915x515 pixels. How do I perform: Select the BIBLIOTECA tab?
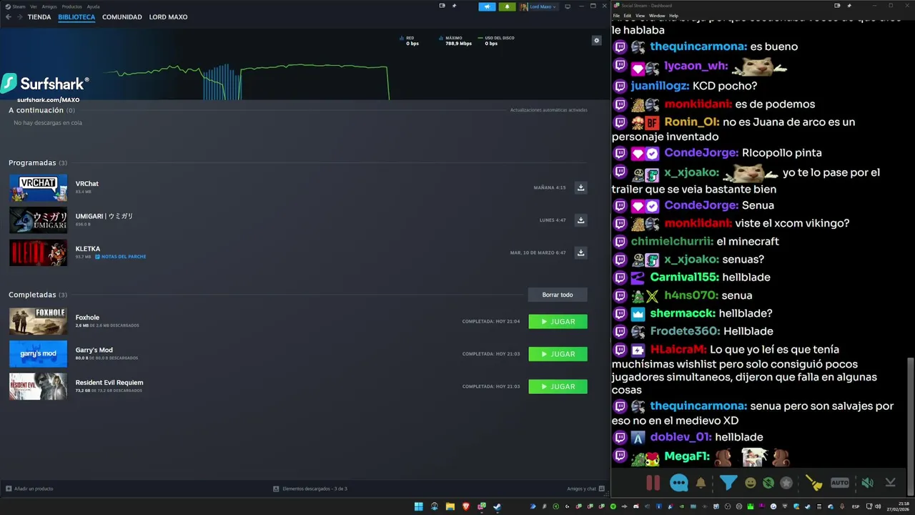(76, 17)
